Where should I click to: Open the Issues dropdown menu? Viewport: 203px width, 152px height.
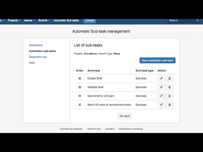pyautogui.click(x=29, y=20)
